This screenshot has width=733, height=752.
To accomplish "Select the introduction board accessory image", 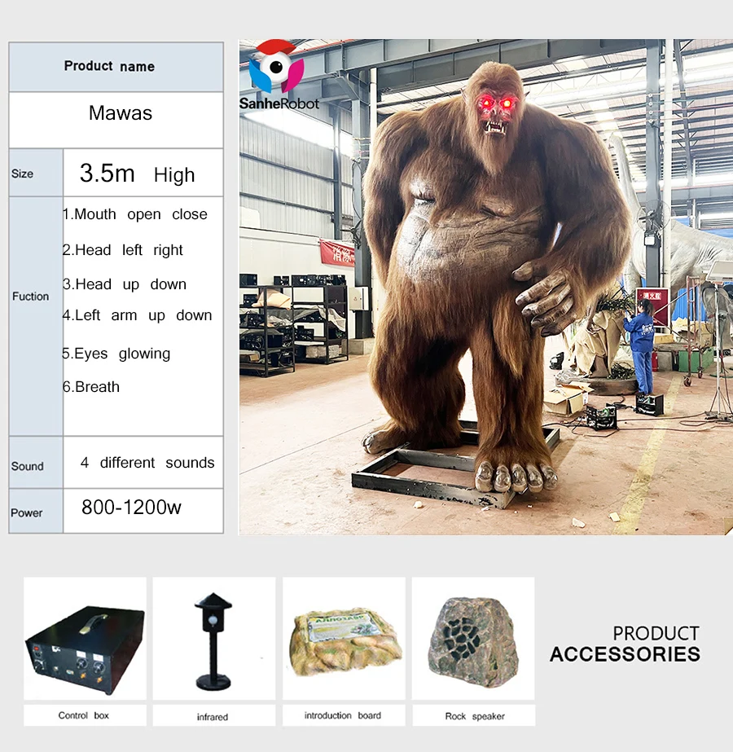I will pyautogui.click(x=343, y=640).
